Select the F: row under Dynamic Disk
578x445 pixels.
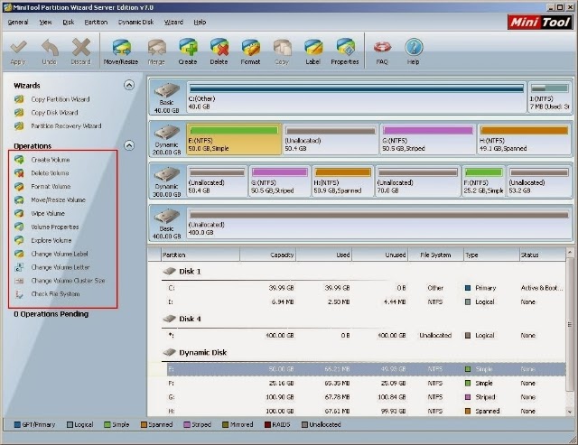click(366, 383)
